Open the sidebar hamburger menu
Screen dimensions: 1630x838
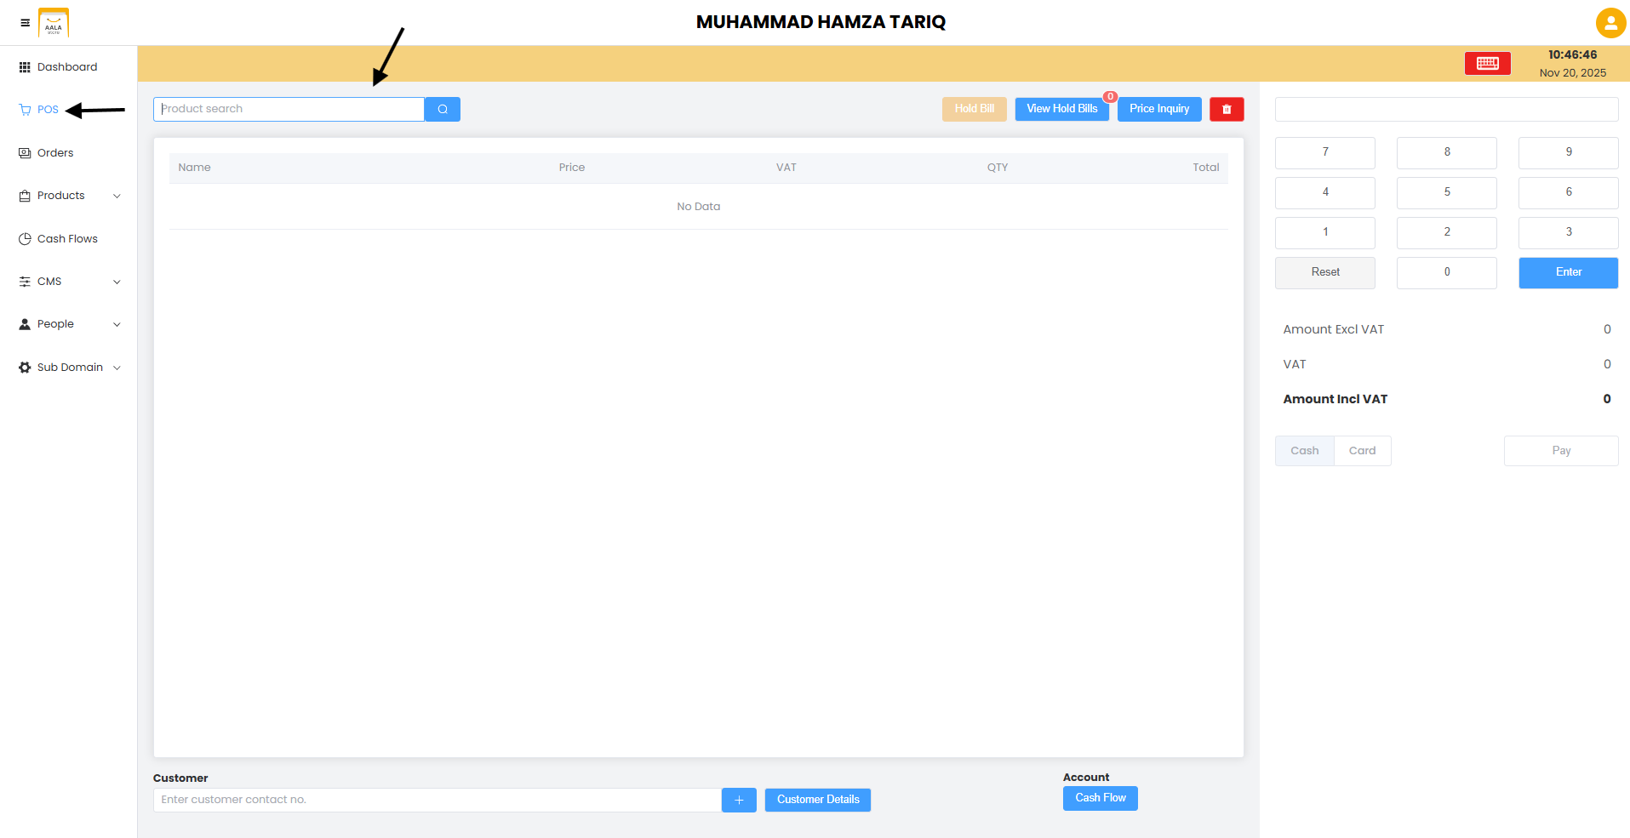pos(25,23)
